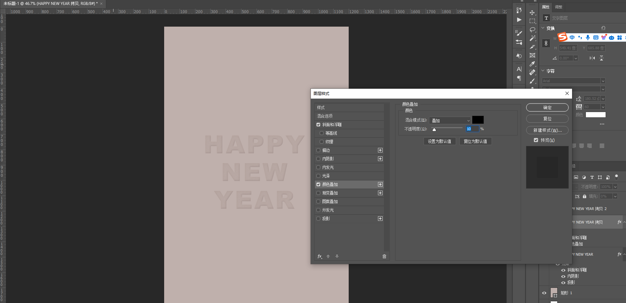Switch to the 调整 tab
This screenshot has width=626, height=303.
(559, 7)
